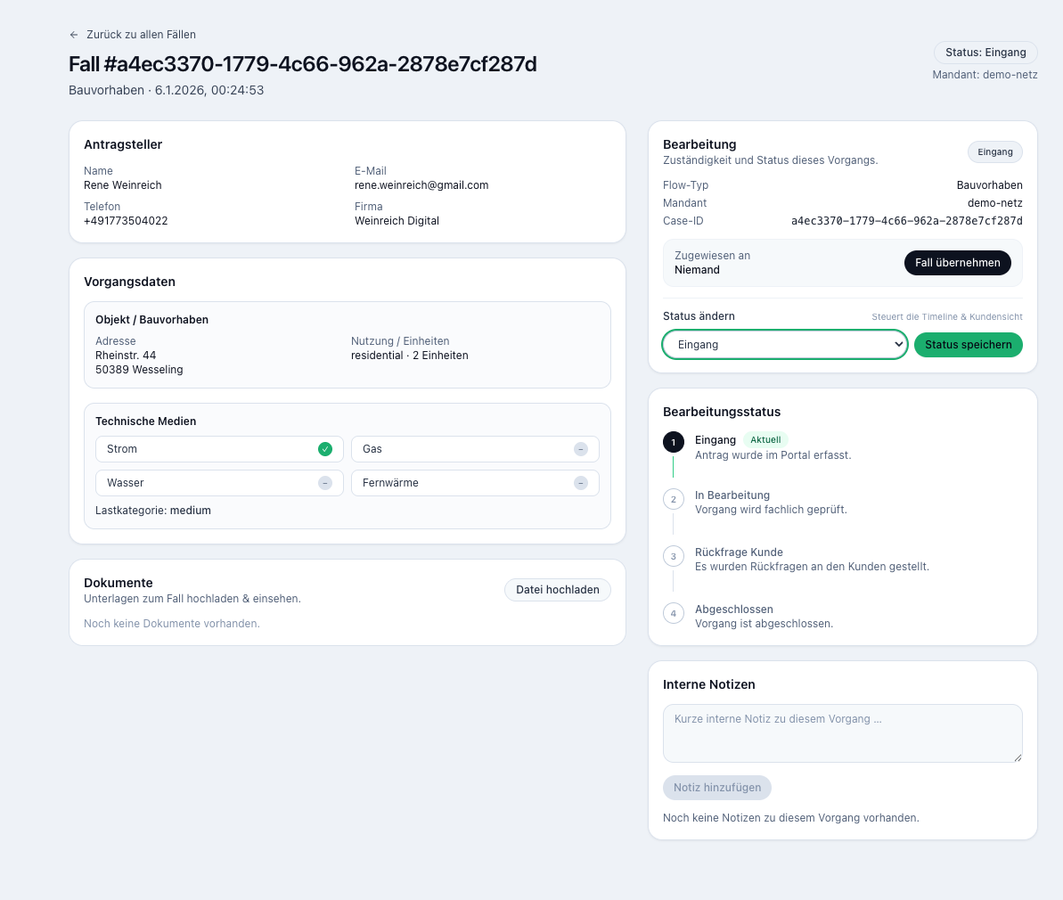
Task: Save status with Status speichern
Action: pos(968,345)
